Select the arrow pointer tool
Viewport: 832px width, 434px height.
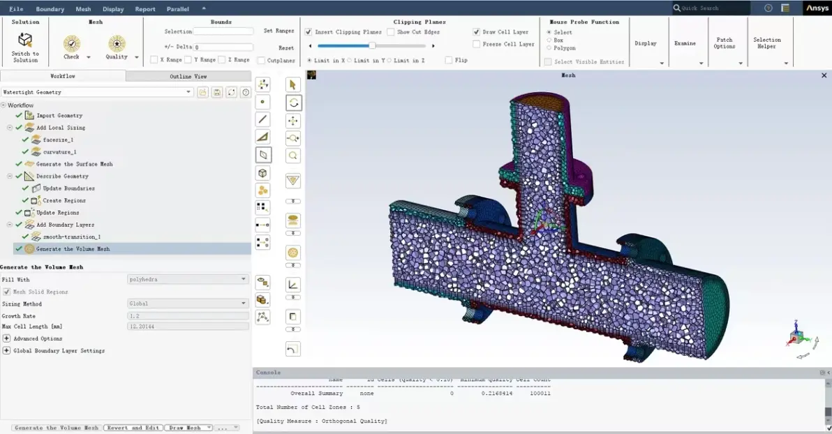point(293,85)
